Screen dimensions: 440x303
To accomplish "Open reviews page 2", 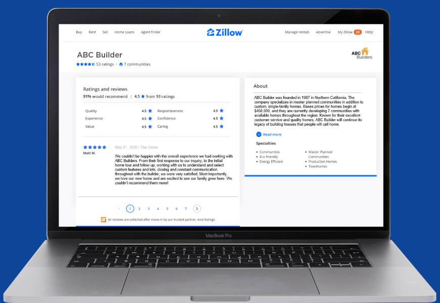I will coord(139,209).
